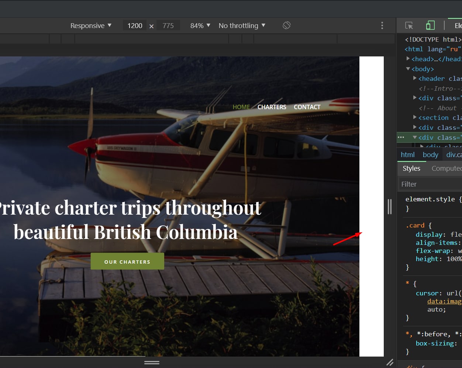
Task: Toggle the device toolbar icon
Action: click(430, 25)
